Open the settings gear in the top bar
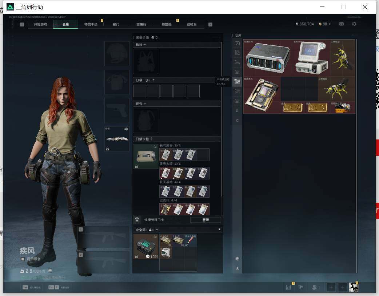The image size is (379, 296). (354, 24)
